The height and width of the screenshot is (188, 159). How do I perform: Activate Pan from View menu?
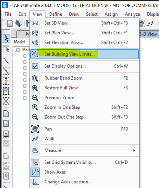(x=85, y=129)
